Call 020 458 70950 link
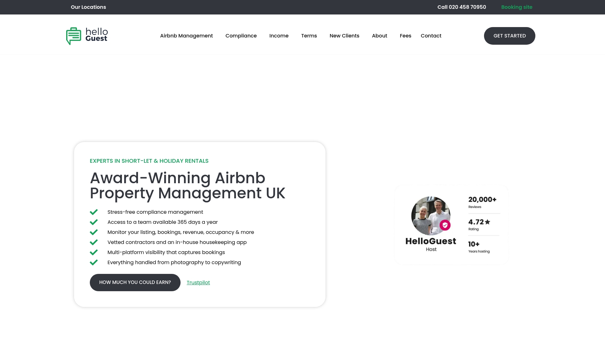The width and height of the screenshot is (605, 340). click(x=462, y=7)
